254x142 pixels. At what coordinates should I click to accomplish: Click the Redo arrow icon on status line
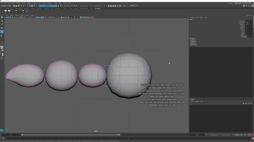(23, 6)
